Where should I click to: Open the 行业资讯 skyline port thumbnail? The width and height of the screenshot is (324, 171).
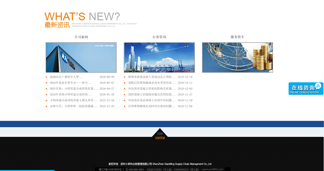159,57
